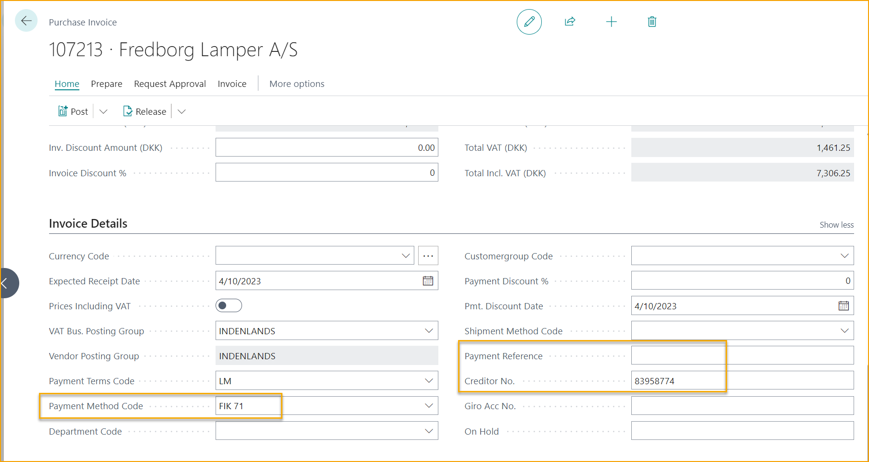Click Vendor Posting Group INDENLANDS value

[x=247, y=356]
